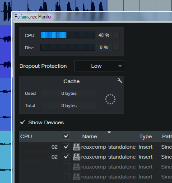The width and height of the screenshot is (172, 183).
Task: Click FX VST icon of second reaxcomp-standalone
Action: [x=77, y=157]
